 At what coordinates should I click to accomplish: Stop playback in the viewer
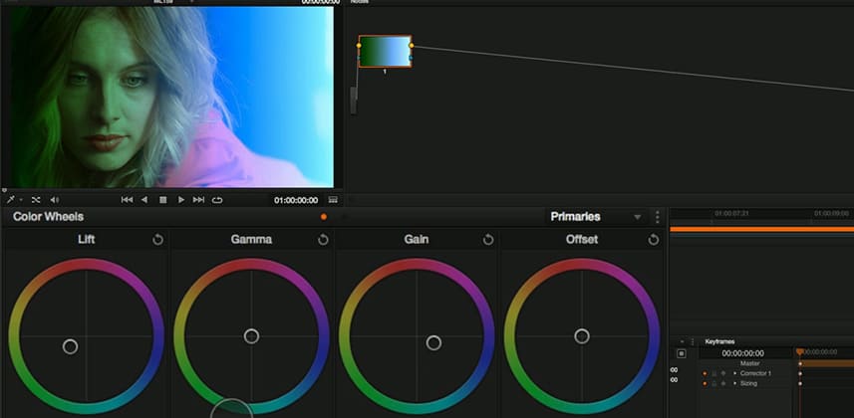(162, 200)
